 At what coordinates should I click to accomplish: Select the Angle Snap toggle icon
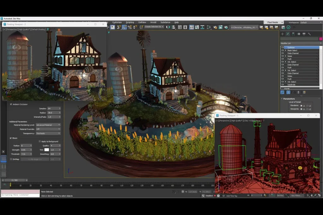(x=124, y=27)
